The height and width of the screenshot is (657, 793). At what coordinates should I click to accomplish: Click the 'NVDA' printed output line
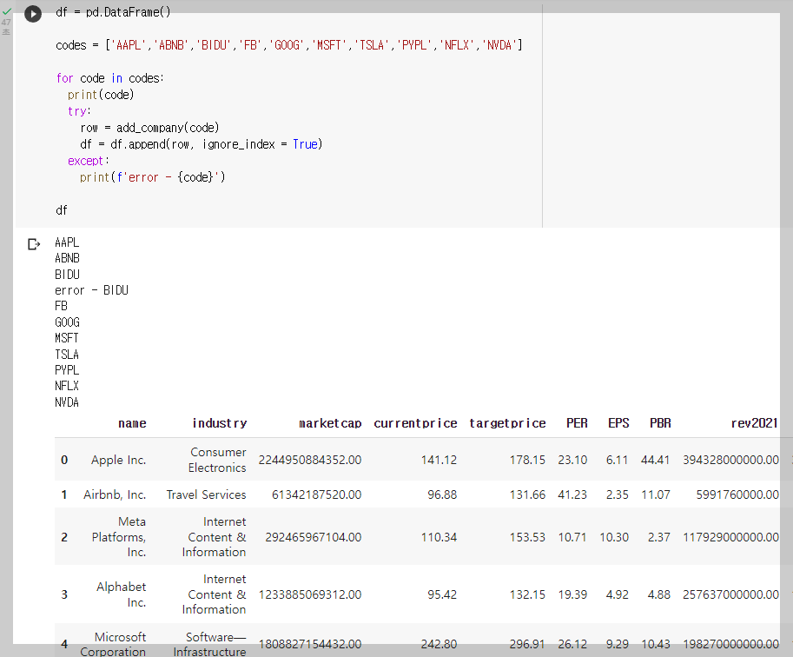67,402
